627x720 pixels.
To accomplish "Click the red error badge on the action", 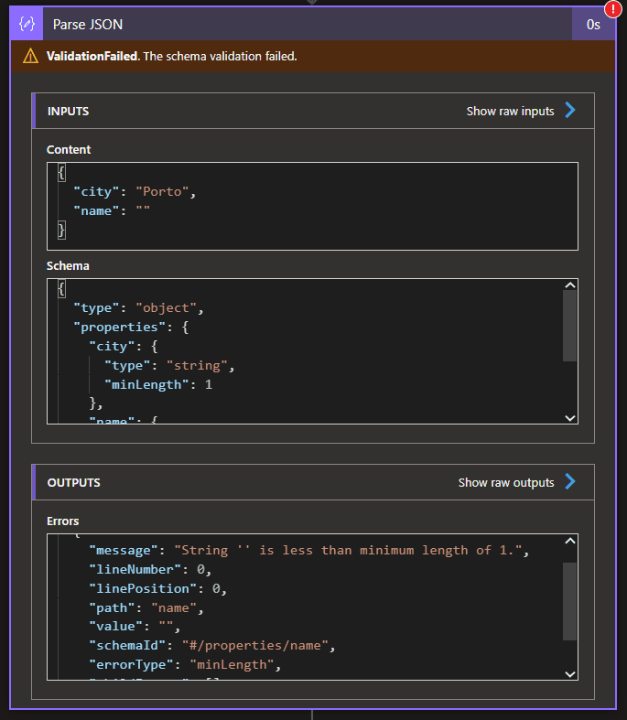I will (x=612, y=10).
